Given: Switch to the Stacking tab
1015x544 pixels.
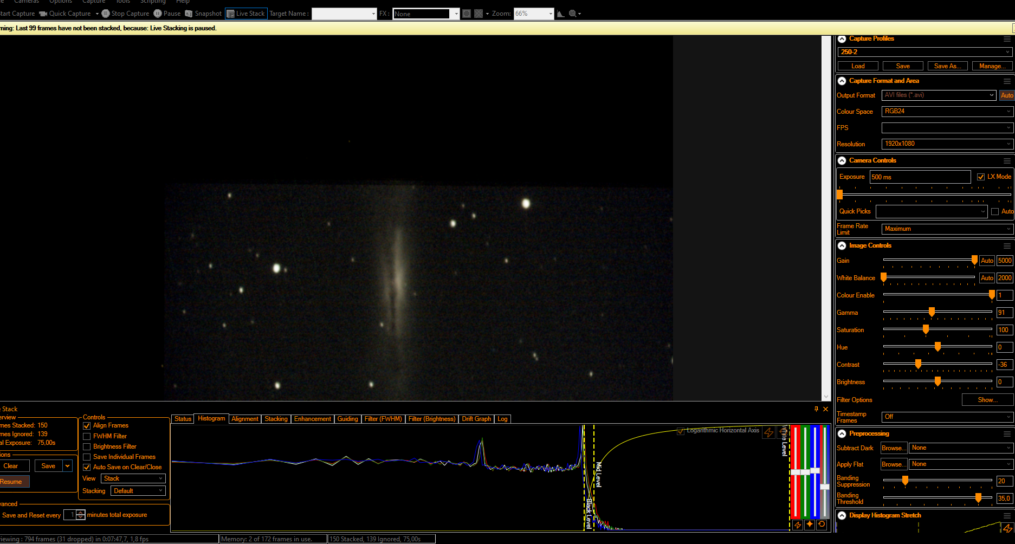Looking at the screenshot, I should click(276, 419).
